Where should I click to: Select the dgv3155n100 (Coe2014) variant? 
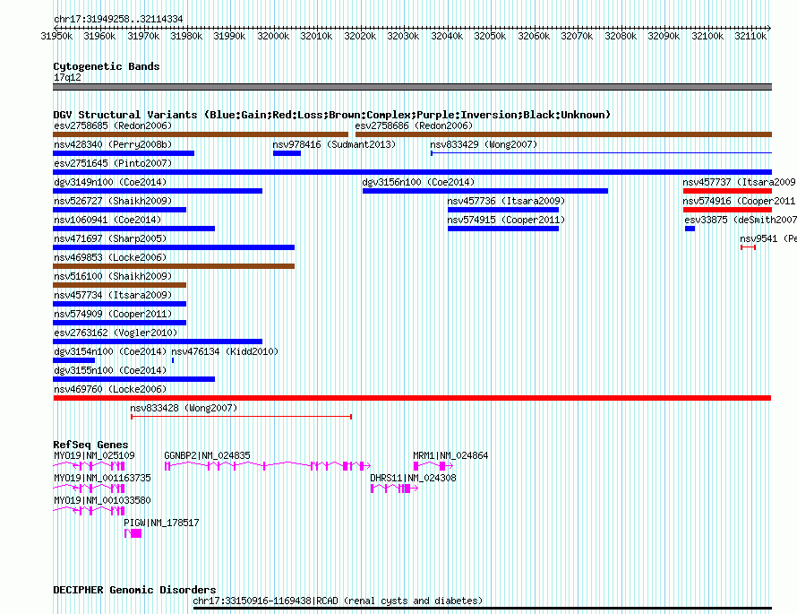(x=133, y=379)
